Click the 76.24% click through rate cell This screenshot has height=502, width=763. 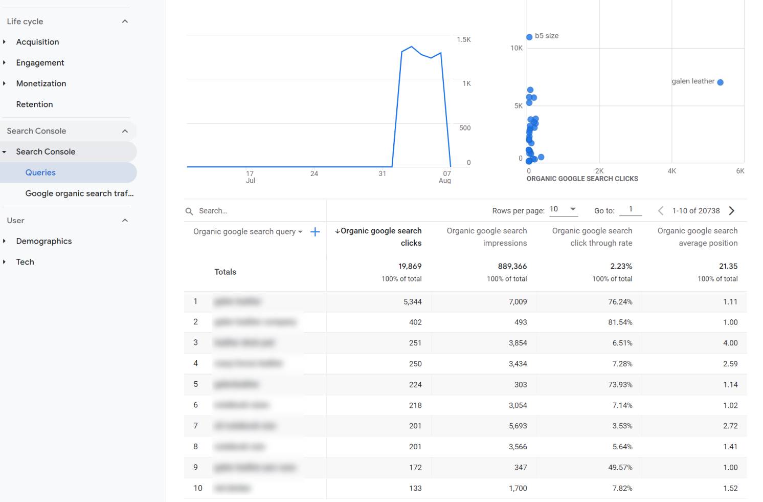point(620,302)
